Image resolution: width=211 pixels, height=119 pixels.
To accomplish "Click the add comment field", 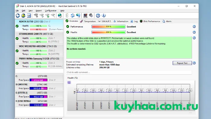I will 129,72.
